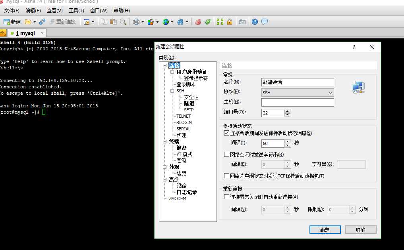Click the session properties toolbar icon
This screenshot has height=250, width=404.
tap(87, 22)
